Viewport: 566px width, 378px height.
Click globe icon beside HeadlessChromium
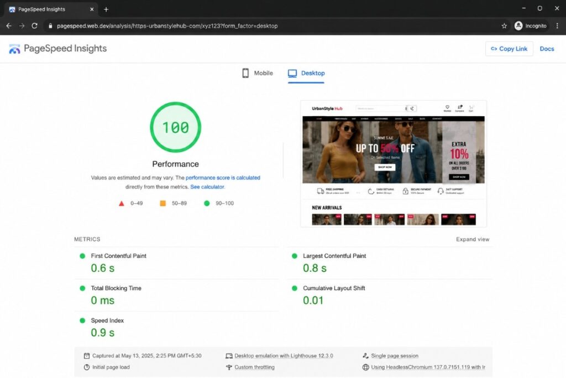point(365,367)
